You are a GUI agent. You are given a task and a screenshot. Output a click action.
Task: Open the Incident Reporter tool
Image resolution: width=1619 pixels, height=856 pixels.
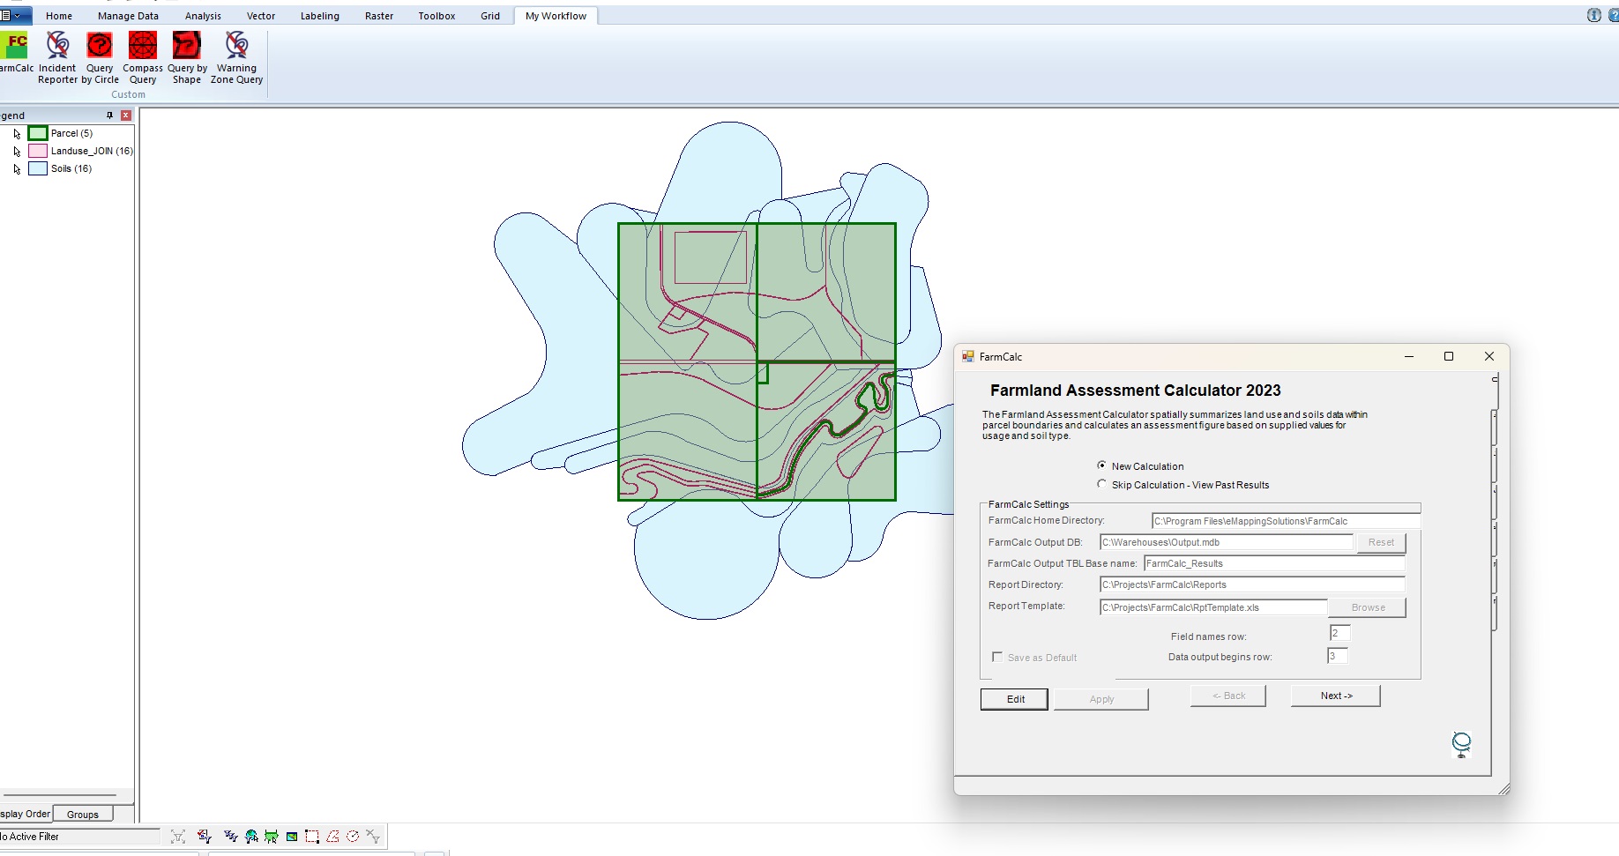click(57, 58)
